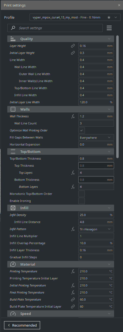
Task: Click the link icon beside Initial Layer Height
Action: 73,53
